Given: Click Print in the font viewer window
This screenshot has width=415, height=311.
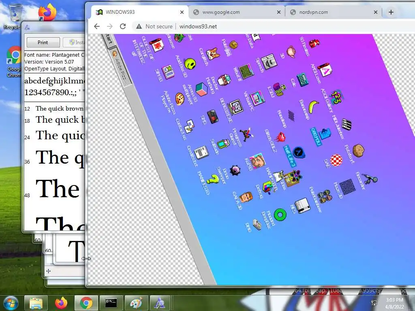Looking at the screenshot, I should [43, 42].
